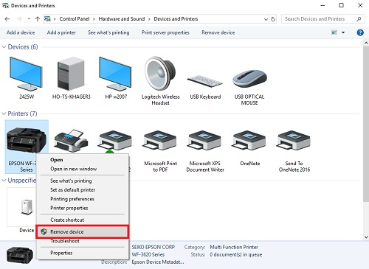Viewport: 369px width, 269px height.
Task: Expand breadcrumb arrow after Hardware and Sound
Action: [149, 19]
